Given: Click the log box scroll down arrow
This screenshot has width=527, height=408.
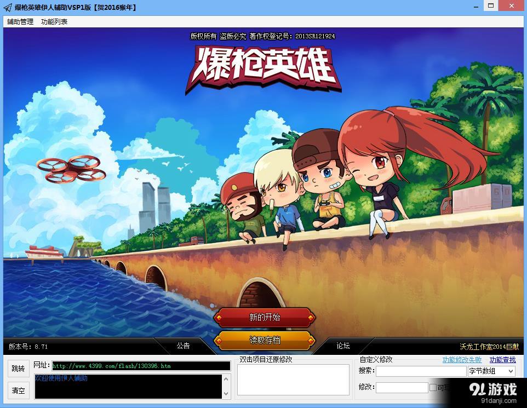Looking at the screenshot, I should tap(226, 394).
